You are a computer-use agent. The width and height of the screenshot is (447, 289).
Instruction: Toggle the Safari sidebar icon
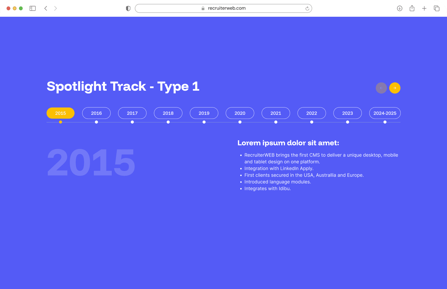pos(33,8)
